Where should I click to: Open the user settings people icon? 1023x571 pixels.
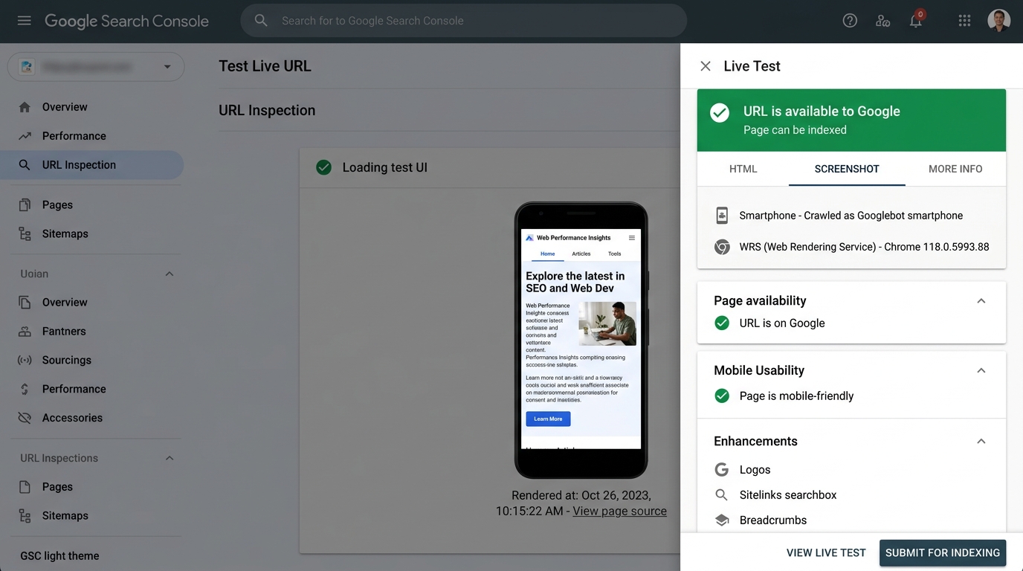(883, 21)
